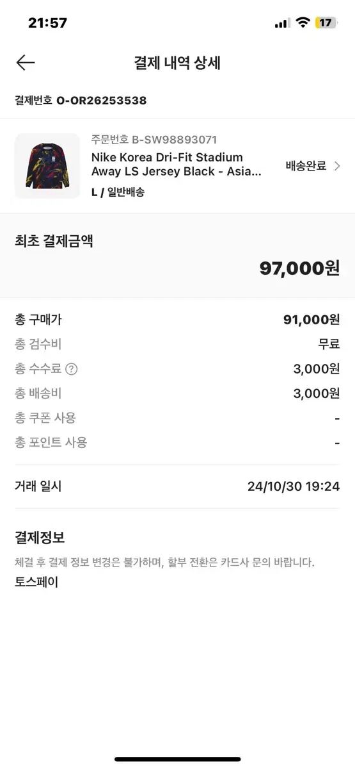Tap the cellular signal bars icon
Screen dimensions: 355x769
tap(282, 24)
